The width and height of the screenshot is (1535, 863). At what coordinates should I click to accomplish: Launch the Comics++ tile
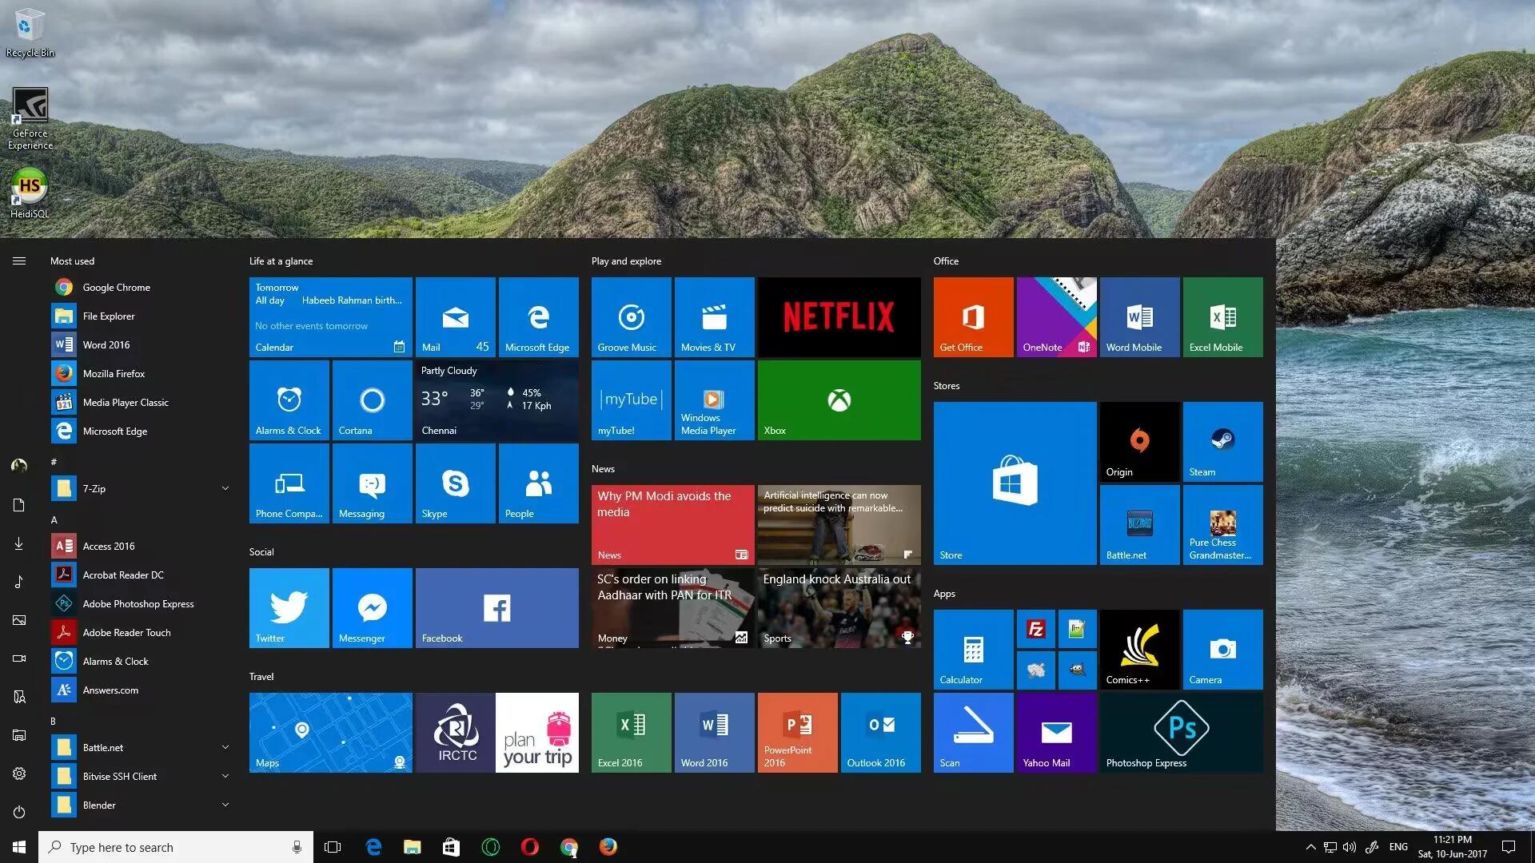[x=1139, y=649]
